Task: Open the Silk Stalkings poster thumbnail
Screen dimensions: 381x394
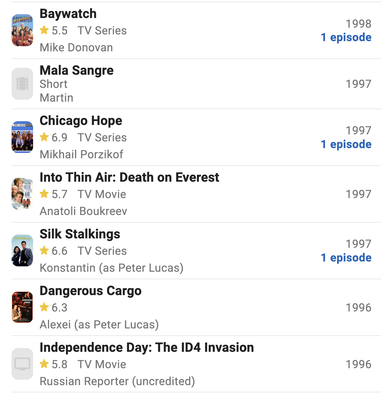Action: (x=22, y=250)
